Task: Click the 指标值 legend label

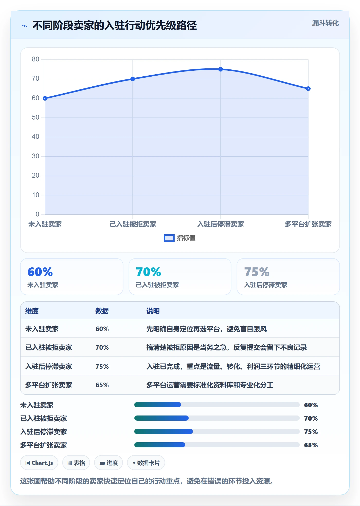Action: [186, 238]
